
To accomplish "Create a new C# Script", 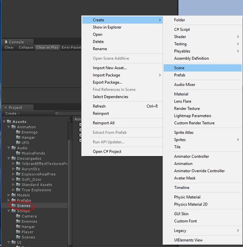I will (203, 30).
